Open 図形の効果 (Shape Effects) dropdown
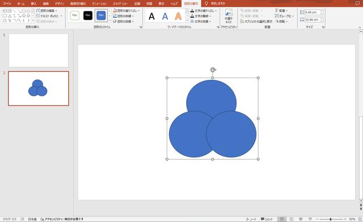 coord(123,22)
